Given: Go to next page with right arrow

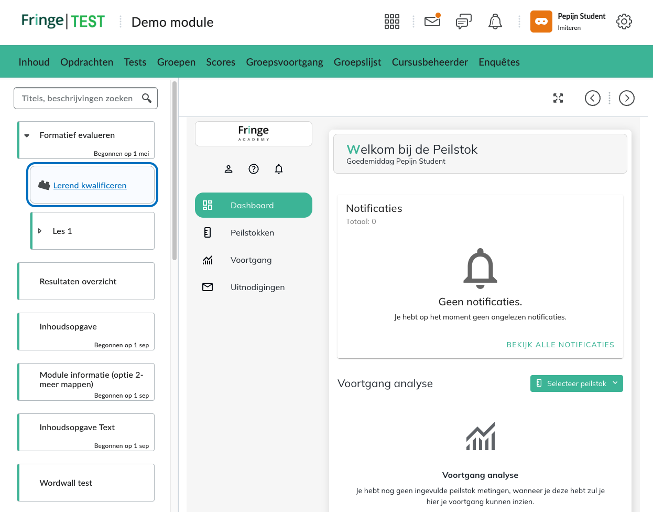Looking at the screenshot, I should pos(626,98).
